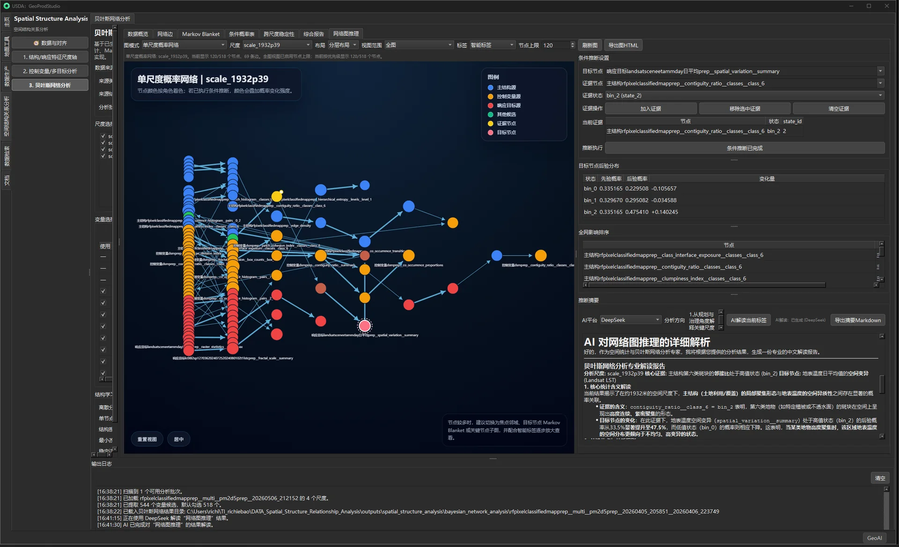Viewport: 899px width, 547px height.
Task: Select the yellow evidence node in graph
Action: click(277, 196)
